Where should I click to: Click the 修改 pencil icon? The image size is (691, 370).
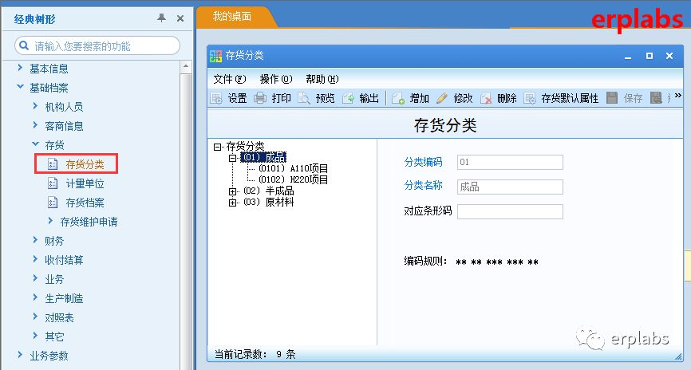[x=442, y=98]
